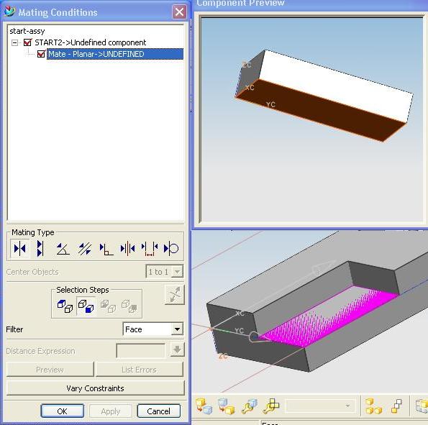Screen dimensions: 428x425
Task: Select the Perpendicular mating type icon
Action: click(106, 249)
